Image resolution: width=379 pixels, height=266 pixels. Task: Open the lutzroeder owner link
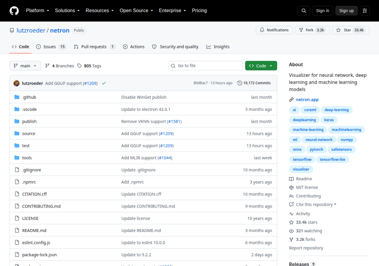click(x=31, y=30)
